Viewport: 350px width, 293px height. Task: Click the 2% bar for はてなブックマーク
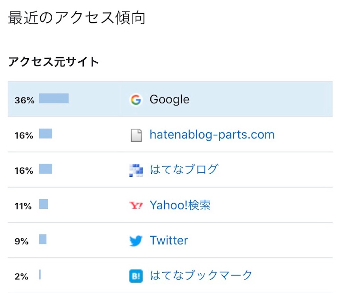40,275
